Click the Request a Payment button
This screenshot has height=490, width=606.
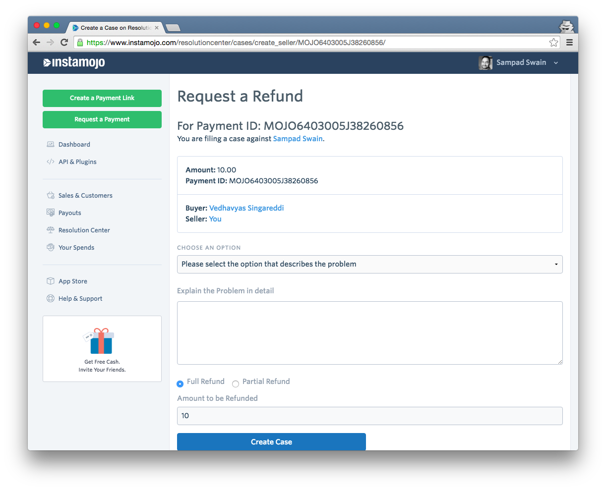point(102,119)
